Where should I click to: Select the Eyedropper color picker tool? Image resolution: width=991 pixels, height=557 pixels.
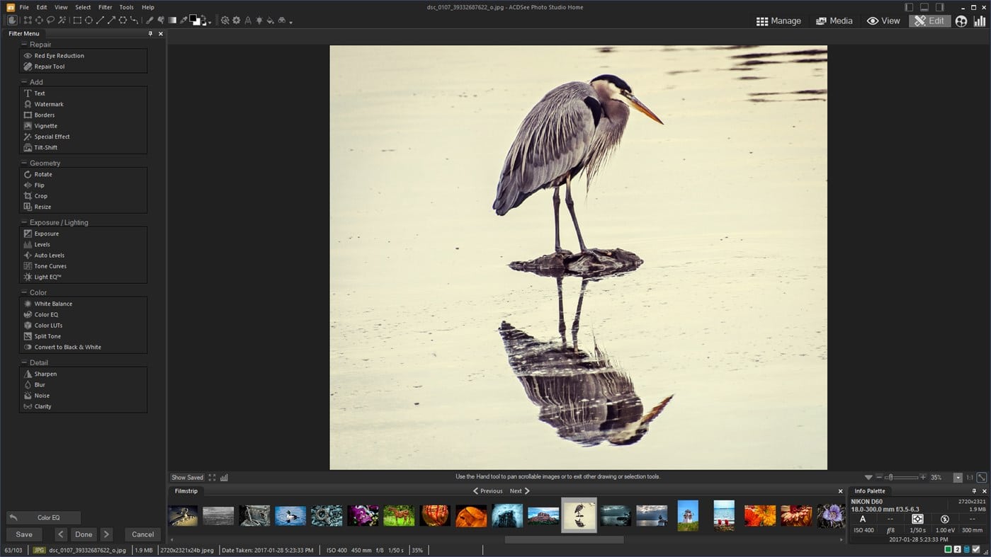[183, 21]
